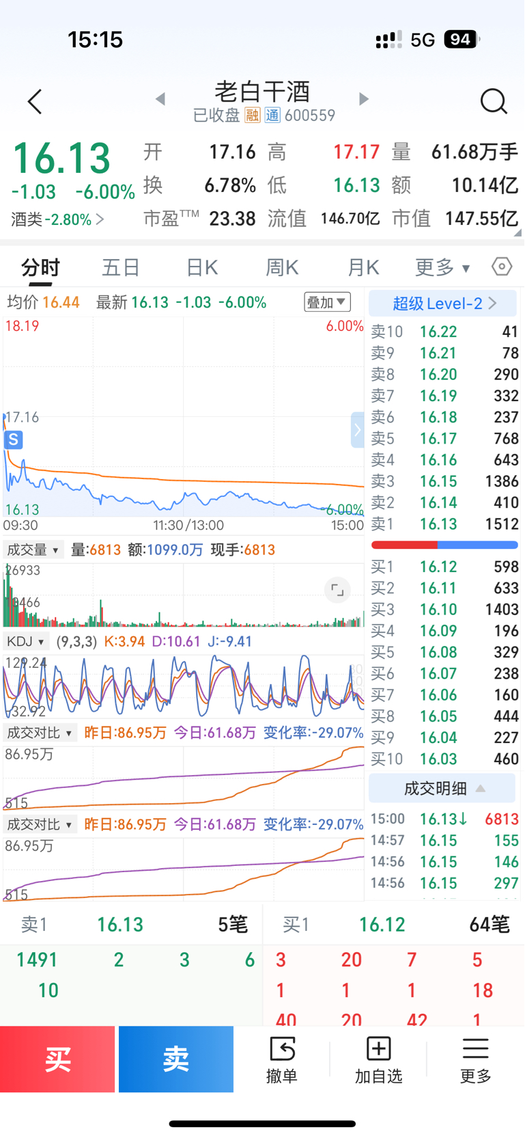This screenshot has height=1138, width=525.
Task: Tap the sell queue order 1491
Action: point(37,960)
